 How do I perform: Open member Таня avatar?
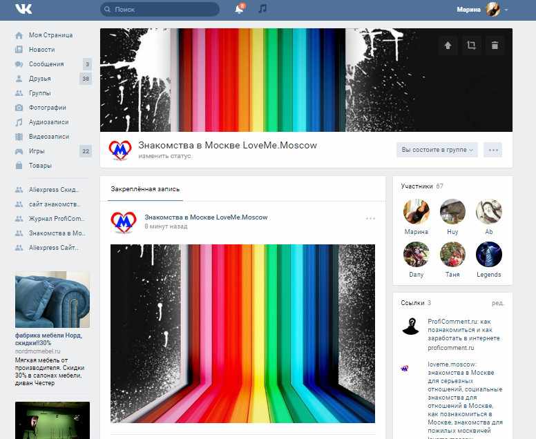pyautogui.click(x=452, y=255)
